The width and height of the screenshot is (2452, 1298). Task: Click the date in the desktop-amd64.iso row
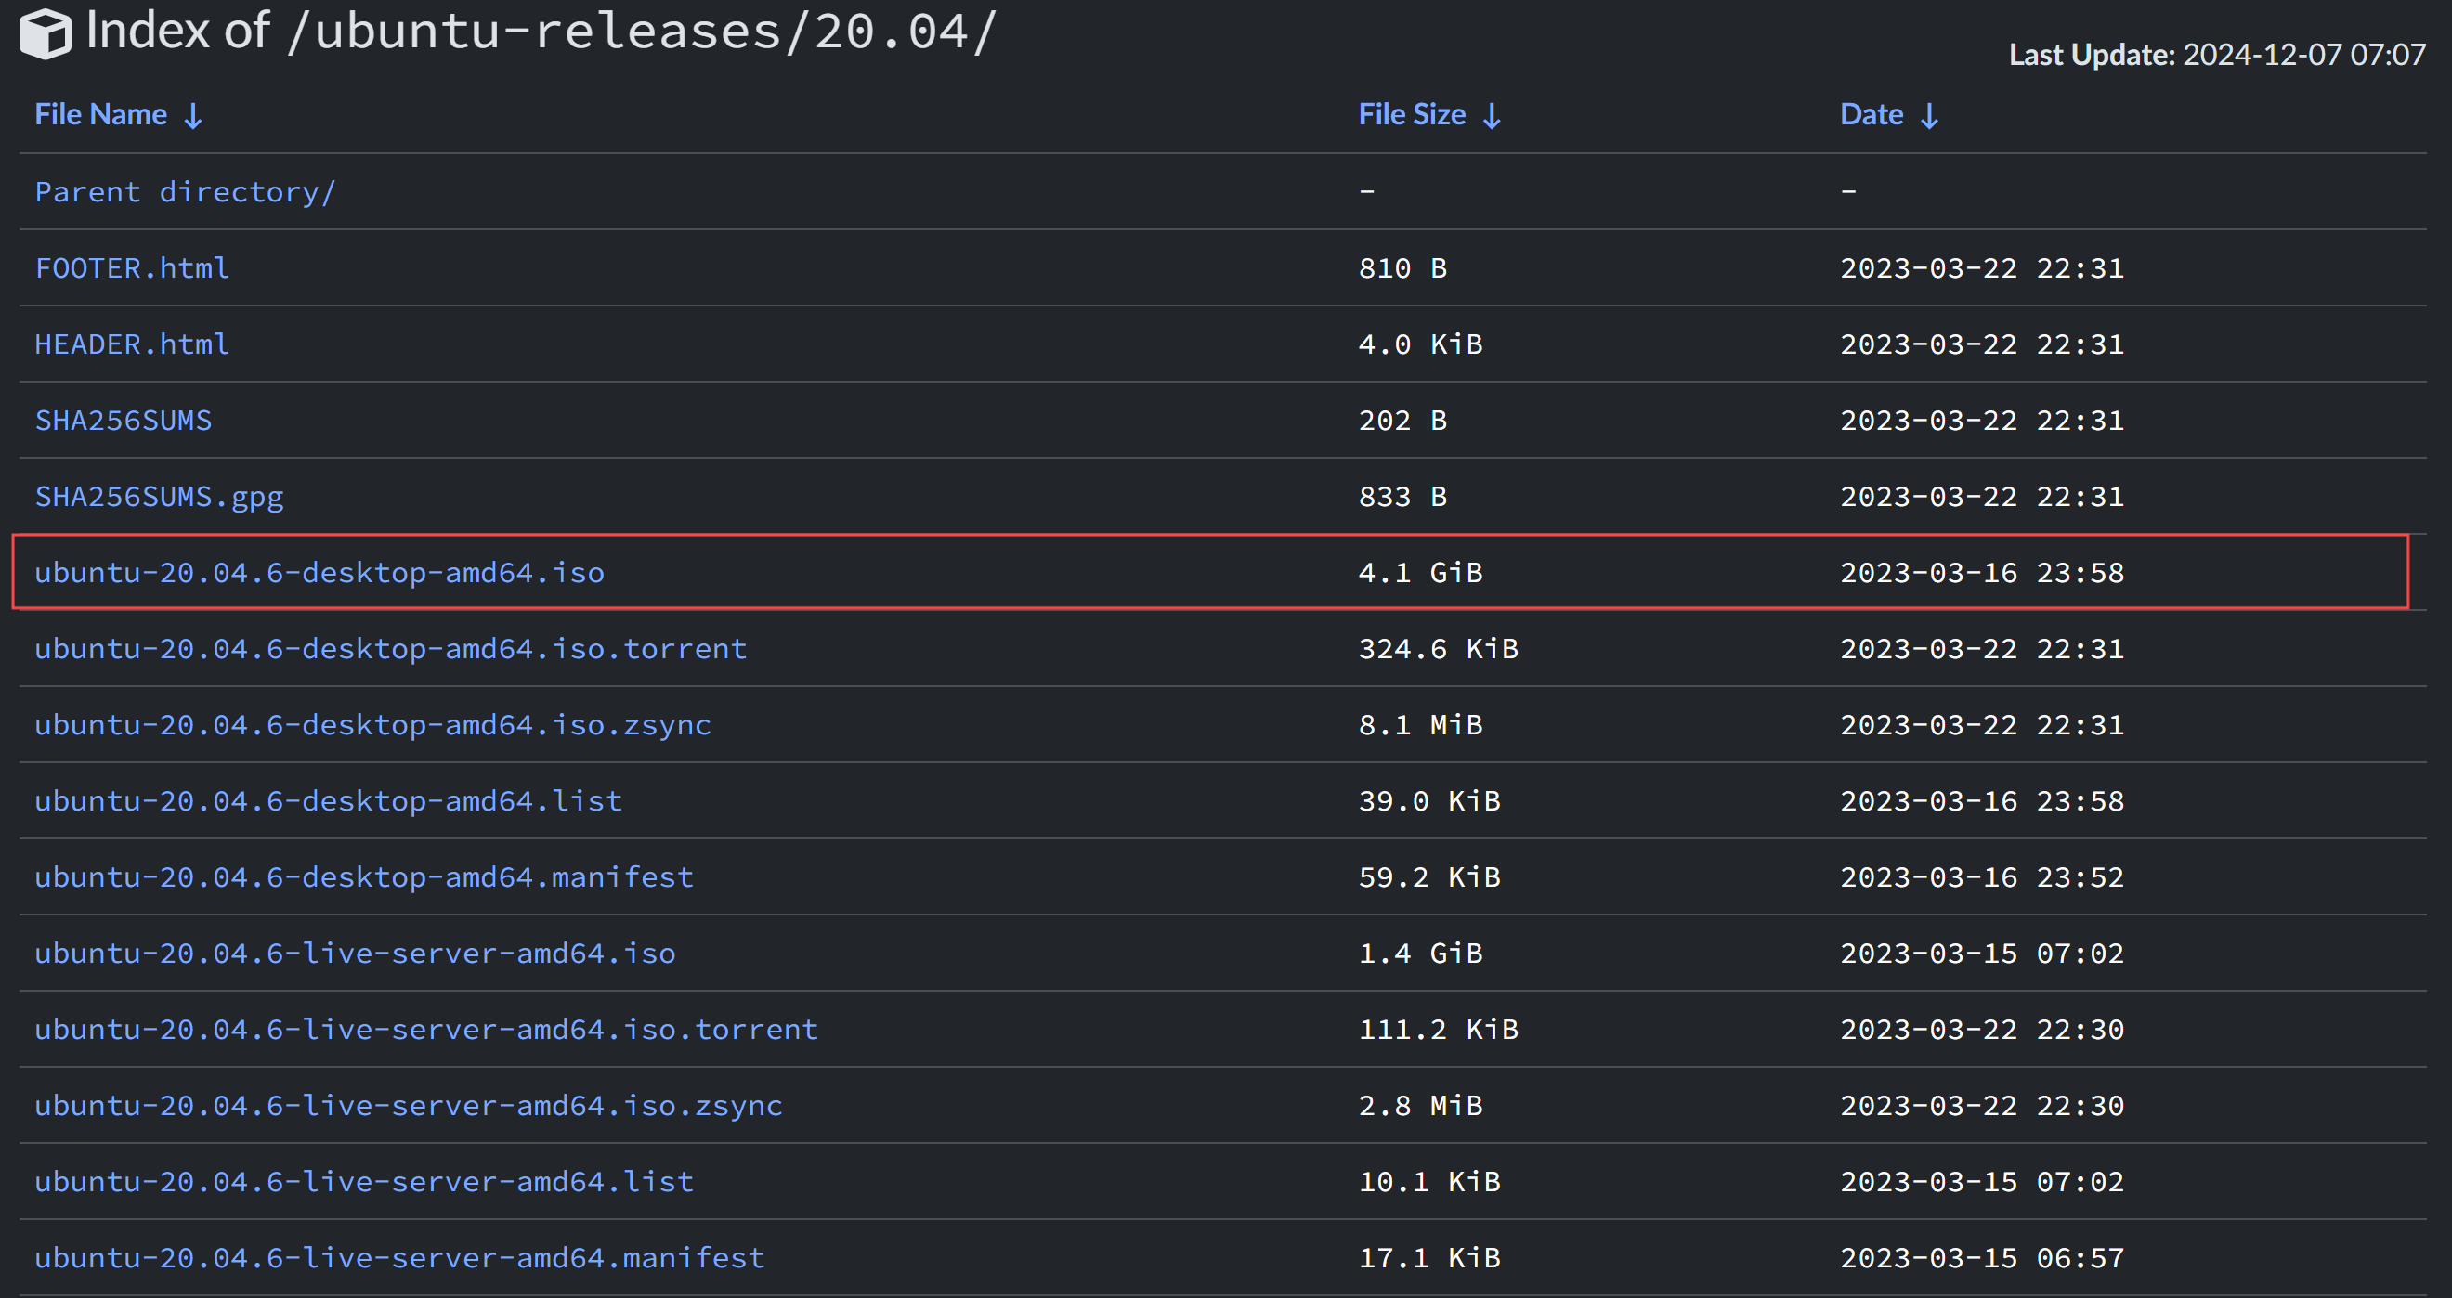[1982, 573]
